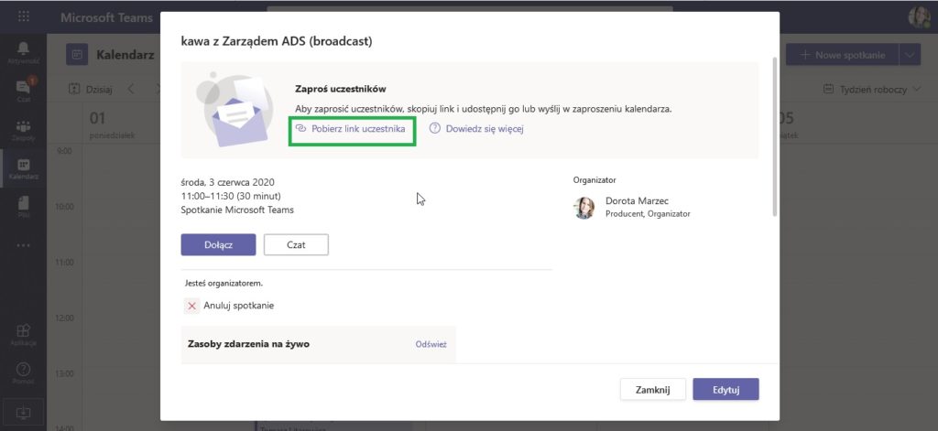Open the meeting Czat button

click(x=296, y=244)
